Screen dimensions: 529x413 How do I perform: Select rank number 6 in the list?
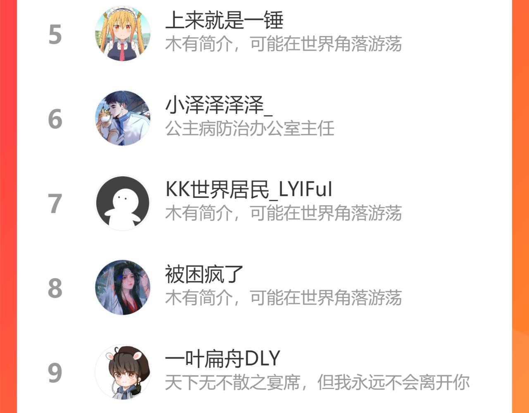tap(55, 119)
